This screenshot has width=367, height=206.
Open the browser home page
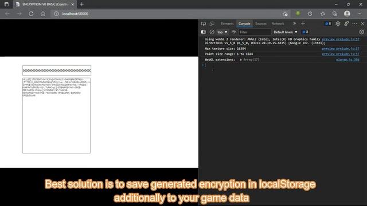point(43,14)
